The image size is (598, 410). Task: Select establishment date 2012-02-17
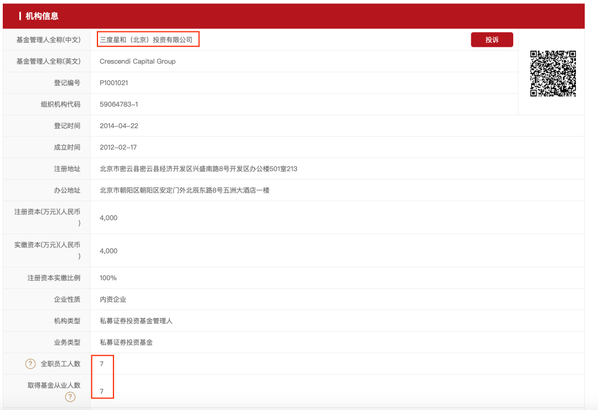pyautogui.click(x=118, y=148)
